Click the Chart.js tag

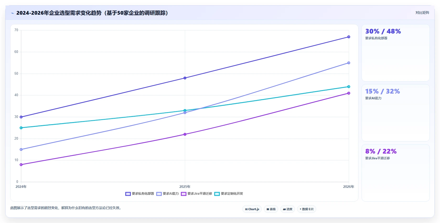[252, 209]
